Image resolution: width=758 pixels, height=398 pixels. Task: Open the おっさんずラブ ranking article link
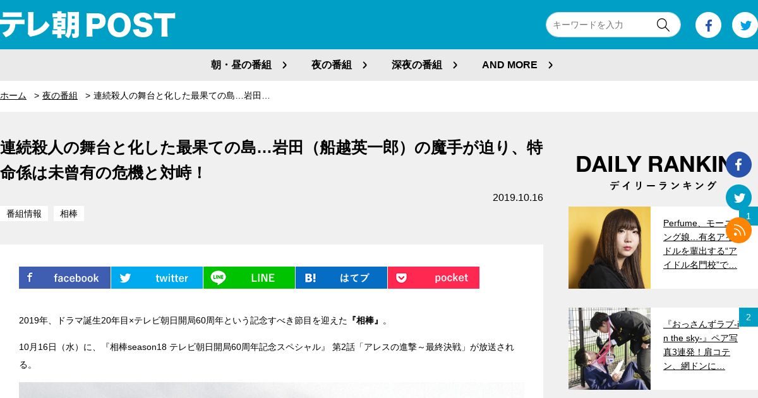tap(701, 345)
